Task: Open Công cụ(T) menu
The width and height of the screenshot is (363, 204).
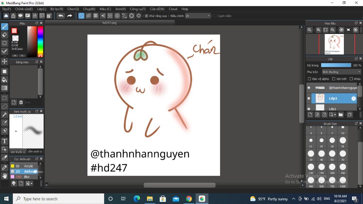Action: (138, 9)
